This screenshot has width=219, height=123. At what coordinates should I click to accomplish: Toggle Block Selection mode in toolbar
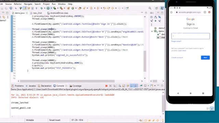(x=33, y=8)
